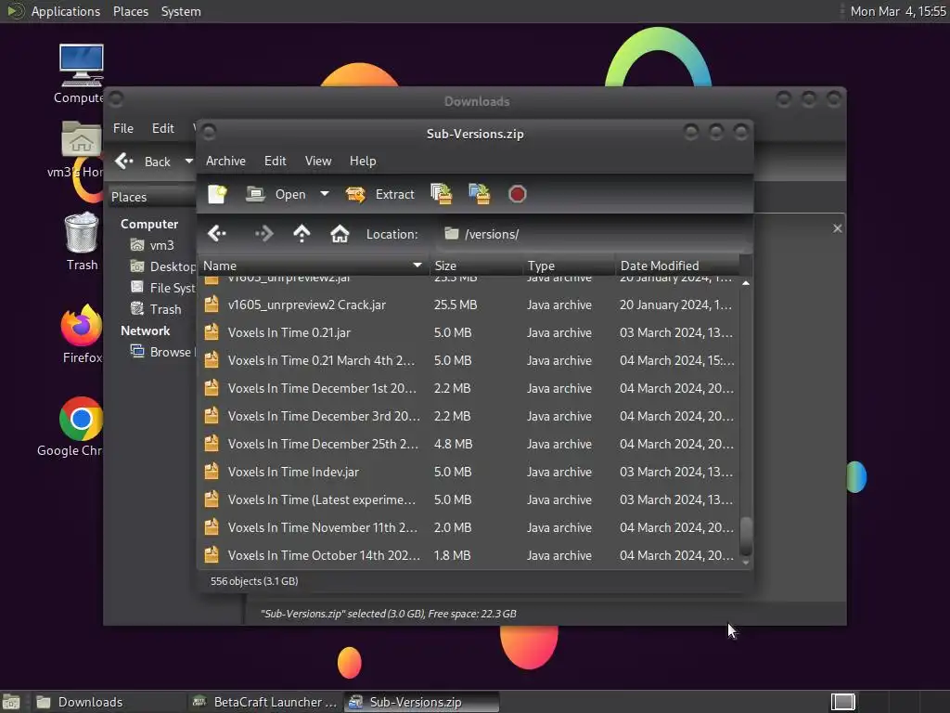Select File System in Places sidebar

tap(163, 288)
